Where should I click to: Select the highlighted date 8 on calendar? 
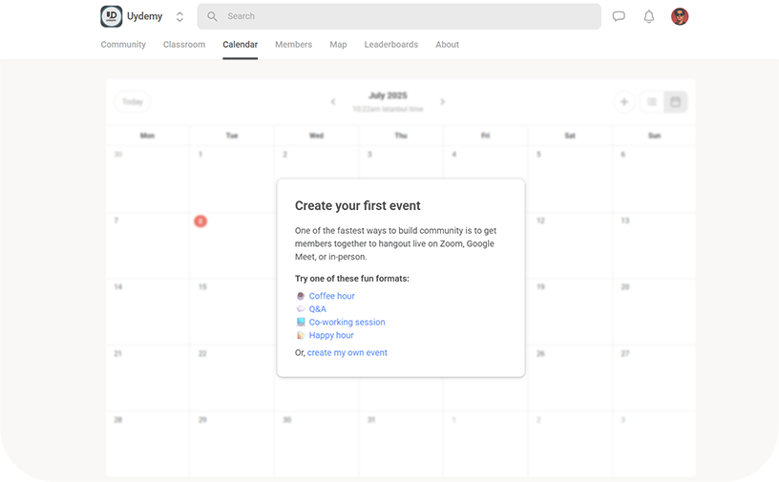coord(200,221)
